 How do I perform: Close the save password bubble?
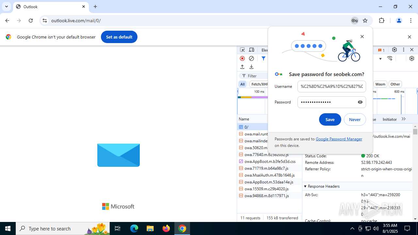pos(362,37)
